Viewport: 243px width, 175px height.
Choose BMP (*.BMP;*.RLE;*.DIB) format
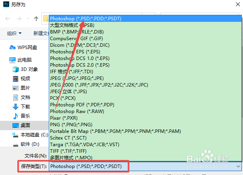(145, 32)
